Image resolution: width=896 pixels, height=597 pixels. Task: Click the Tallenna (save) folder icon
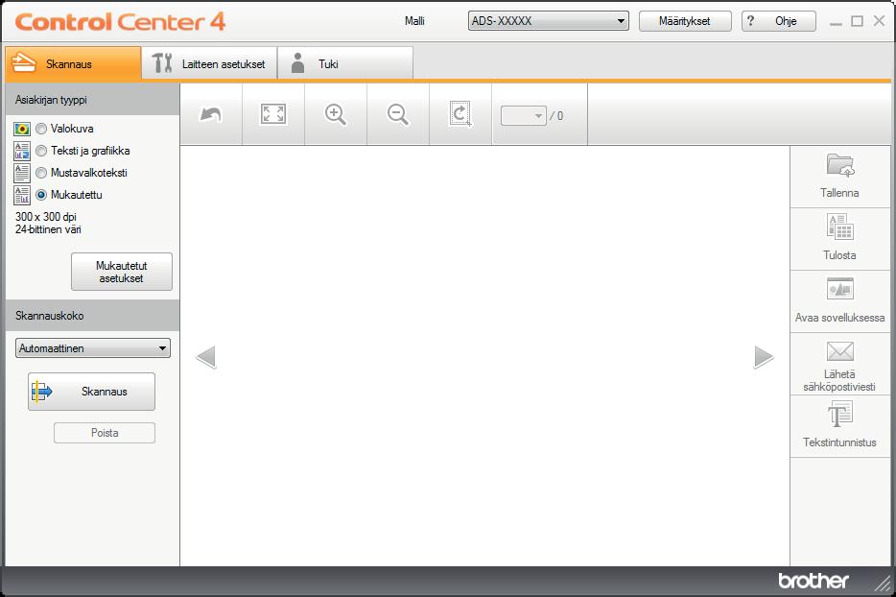pos(839,165)
